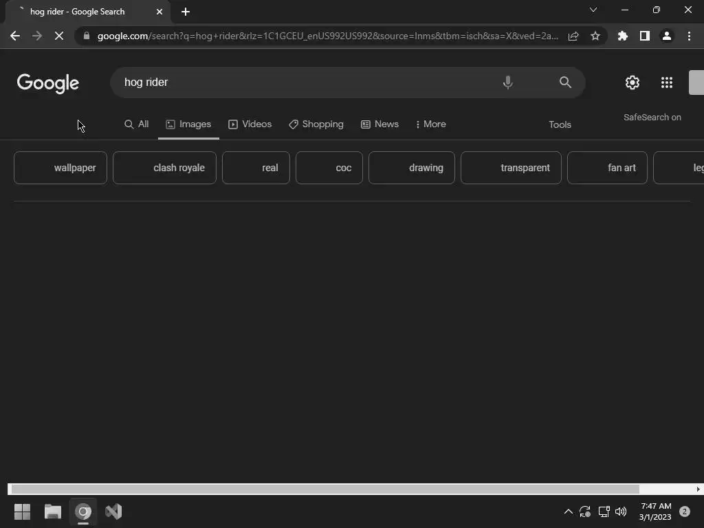Open the network tray icon

[x=604, y=511]
